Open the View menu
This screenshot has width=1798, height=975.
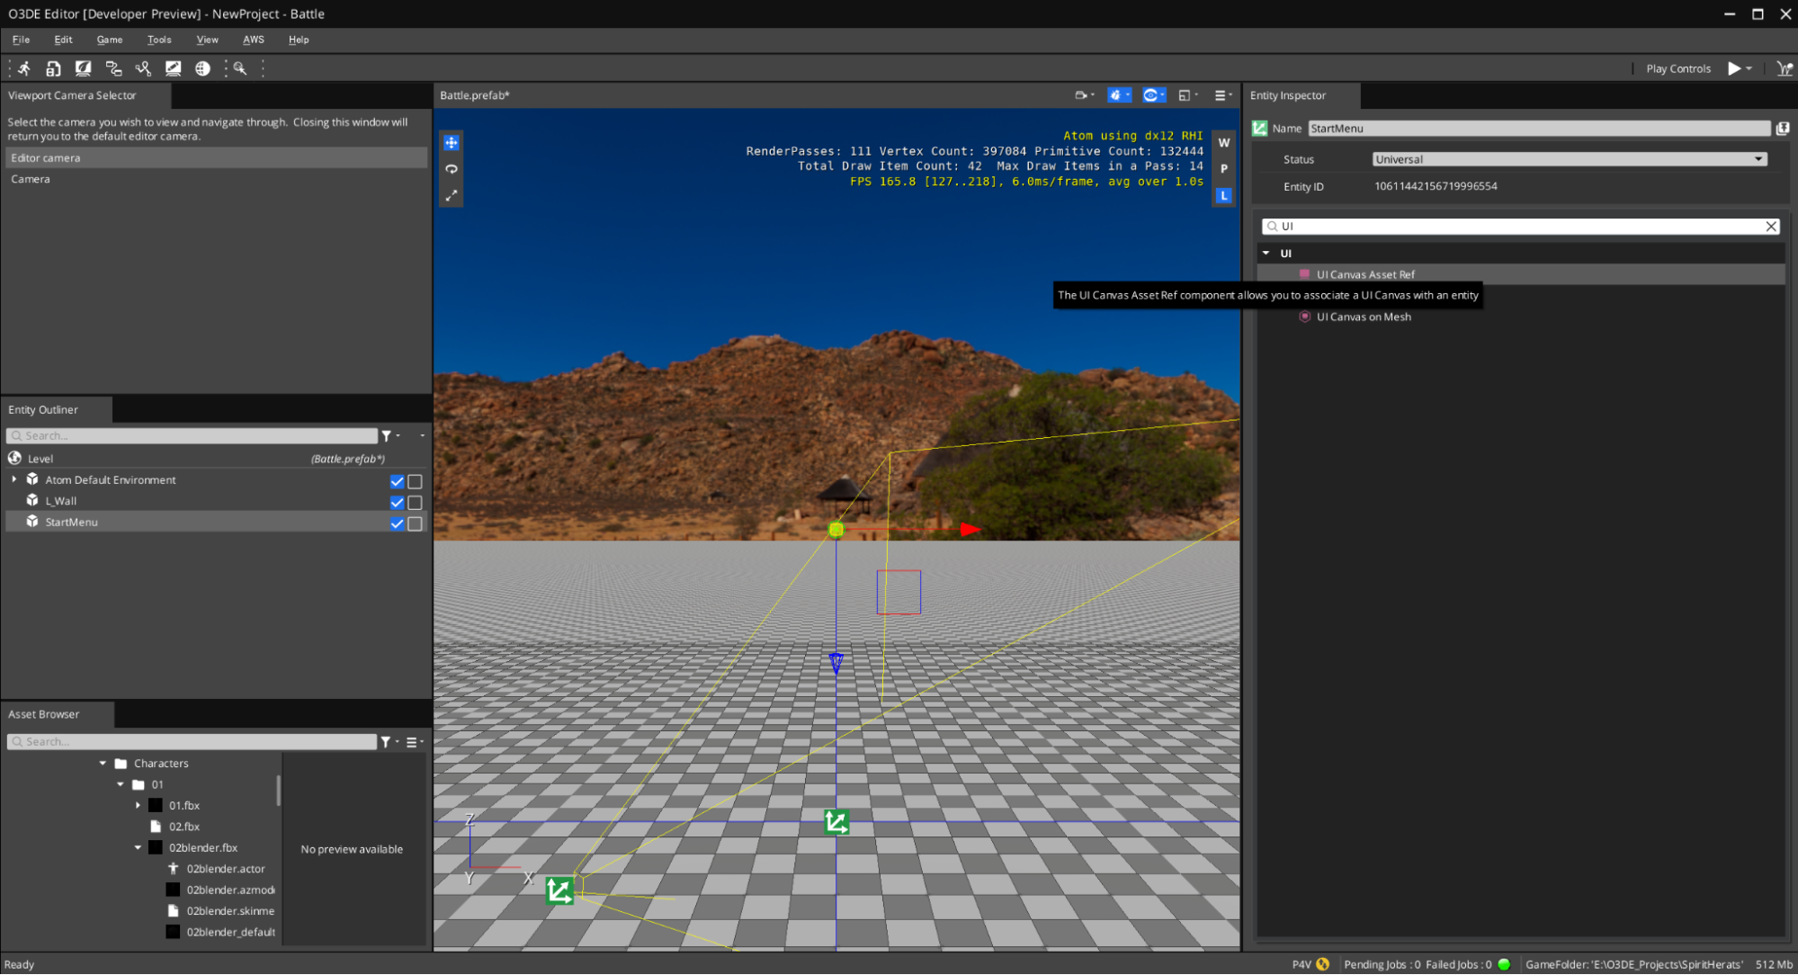[x=208, y=40]
